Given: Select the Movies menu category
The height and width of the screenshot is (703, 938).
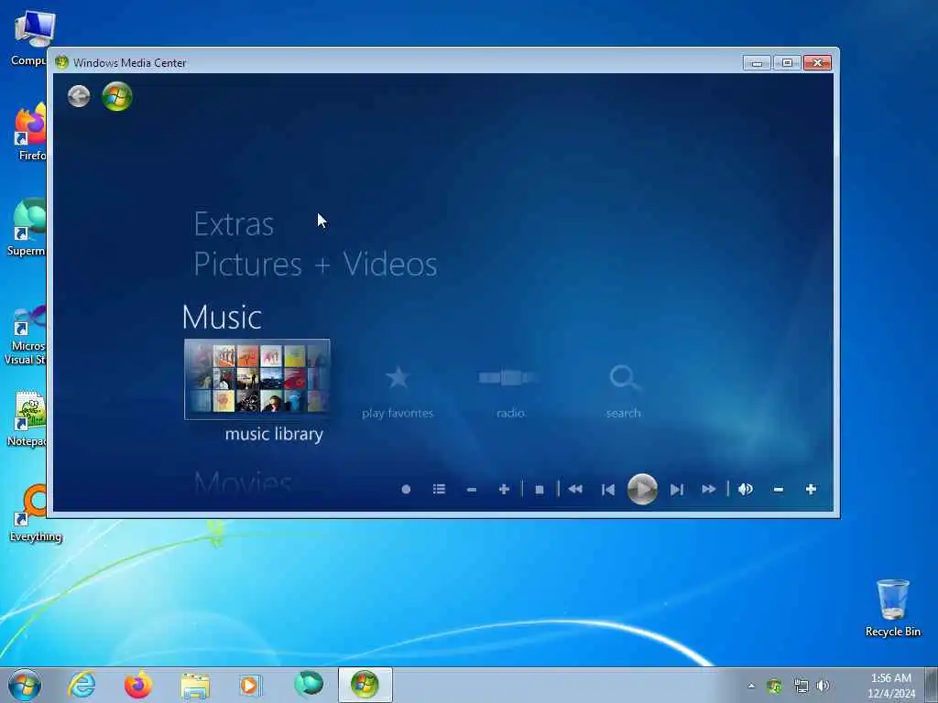Looking at the screenshot, I should pyautogui.click(x=243, y=481).
